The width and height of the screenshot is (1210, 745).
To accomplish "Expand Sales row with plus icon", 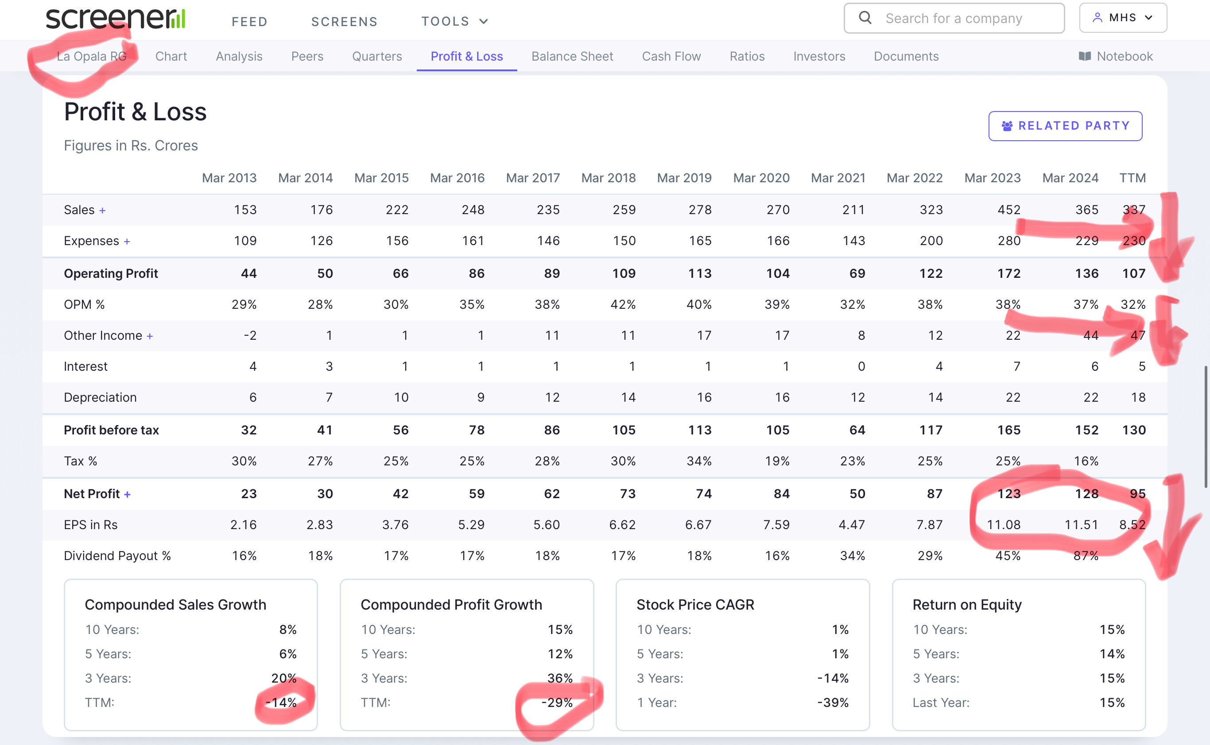I will [x=103, y=211].
